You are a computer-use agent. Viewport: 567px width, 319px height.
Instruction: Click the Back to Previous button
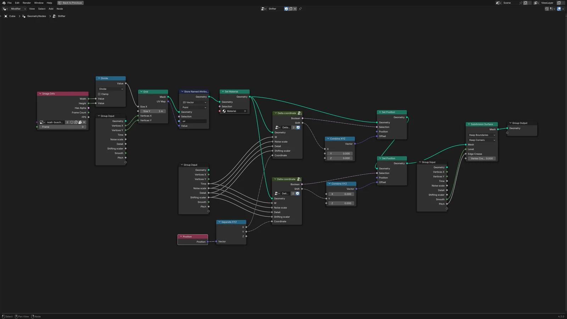click(x=70, y=3)
